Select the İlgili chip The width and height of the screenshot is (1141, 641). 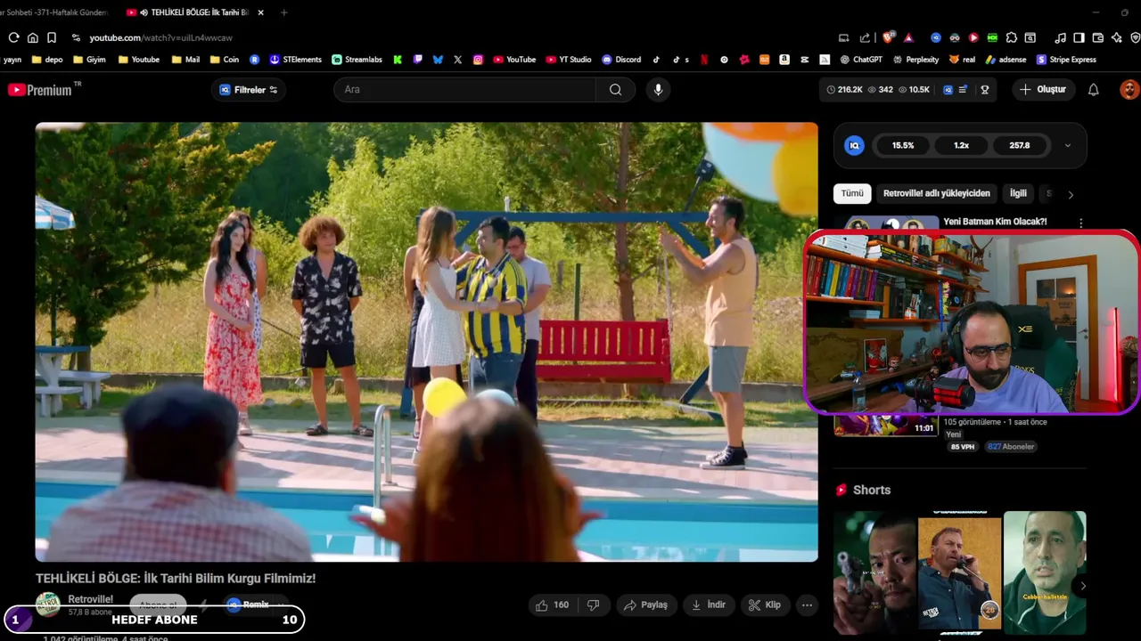1018,193
